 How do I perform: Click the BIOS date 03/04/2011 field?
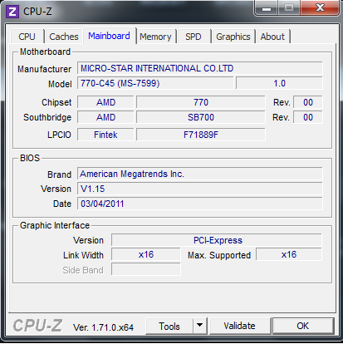[x=200, y=204]
